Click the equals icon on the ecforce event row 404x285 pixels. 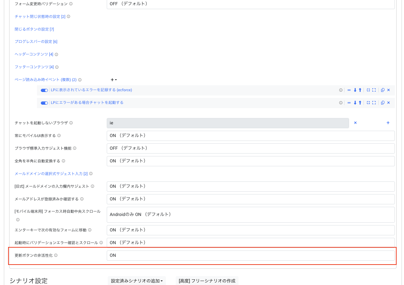[x=349, y=90]
